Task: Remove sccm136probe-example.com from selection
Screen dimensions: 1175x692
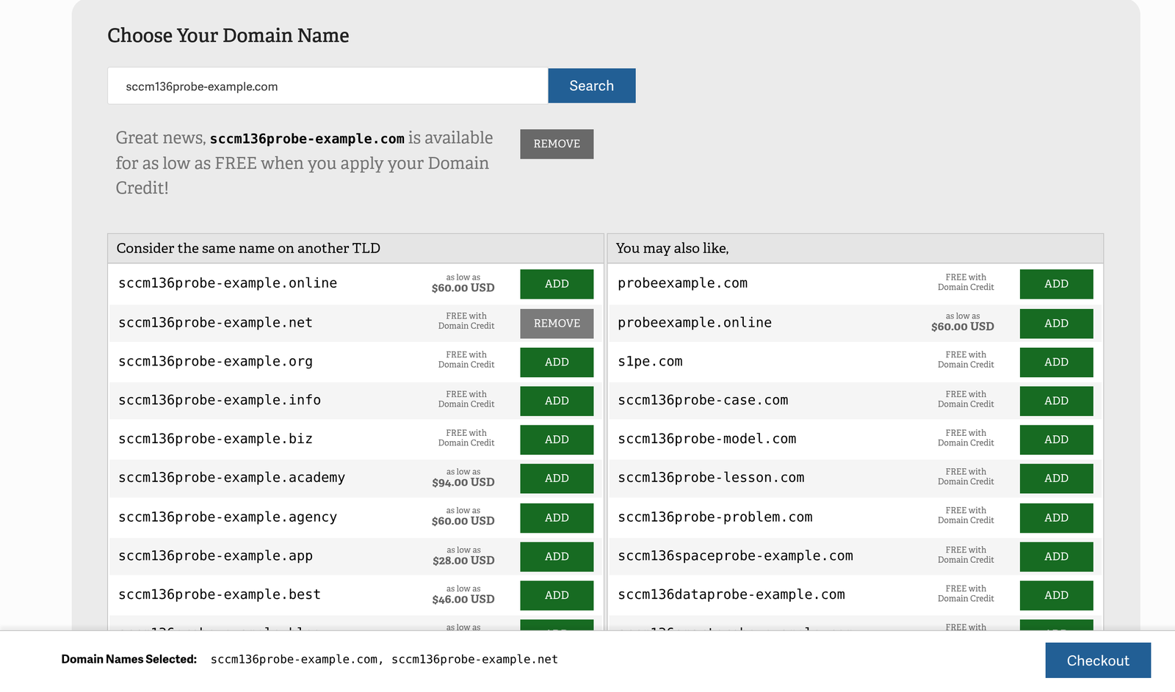Action: pyautogui.click(x=557, y=144)
